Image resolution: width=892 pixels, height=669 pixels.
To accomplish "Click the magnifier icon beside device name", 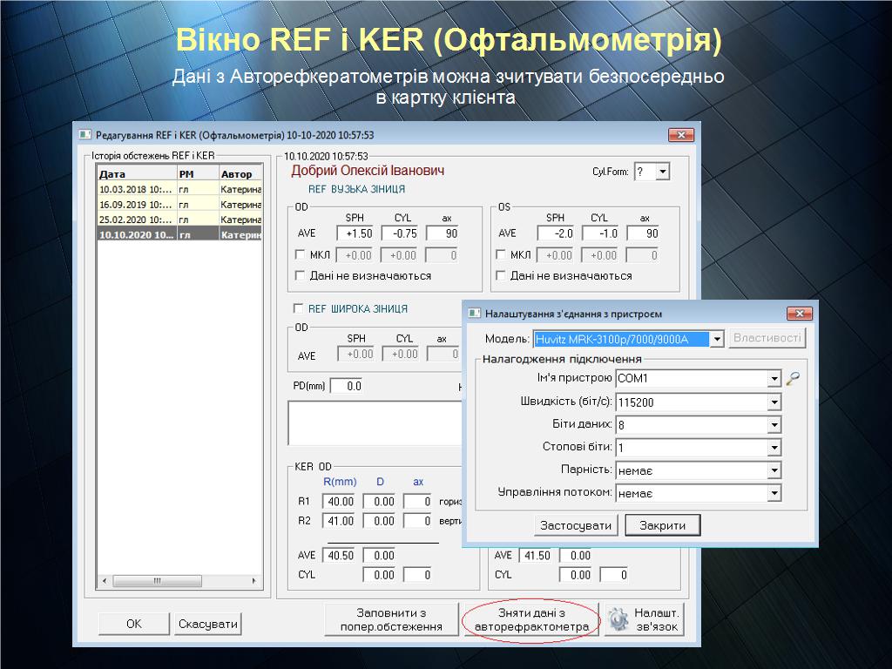I will point(792,379).
